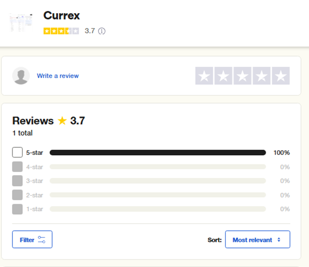Tick the 5-star filter checkbox

coord(17,152)
